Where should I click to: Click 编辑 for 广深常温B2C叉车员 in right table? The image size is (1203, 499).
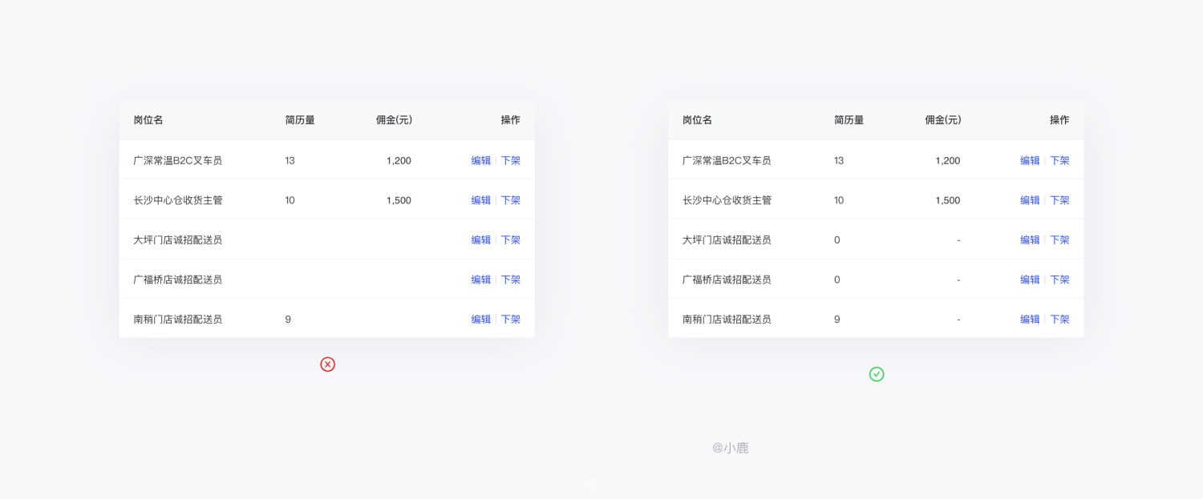(1030, 160)
